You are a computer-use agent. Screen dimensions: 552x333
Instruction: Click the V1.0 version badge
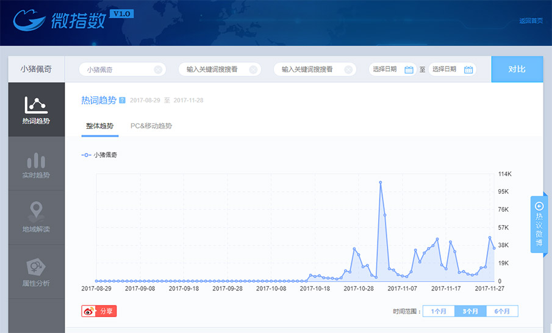122,14
